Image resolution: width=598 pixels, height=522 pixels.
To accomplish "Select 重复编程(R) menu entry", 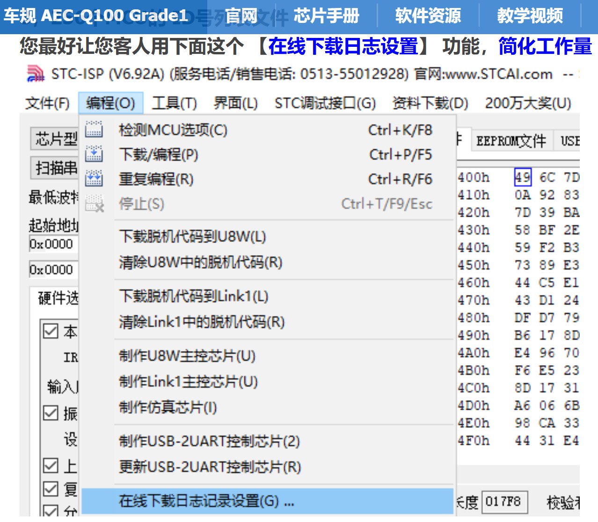I will click(267, 179).
